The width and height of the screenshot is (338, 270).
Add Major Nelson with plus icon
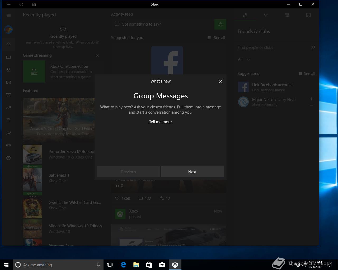(x=312, y=99)
